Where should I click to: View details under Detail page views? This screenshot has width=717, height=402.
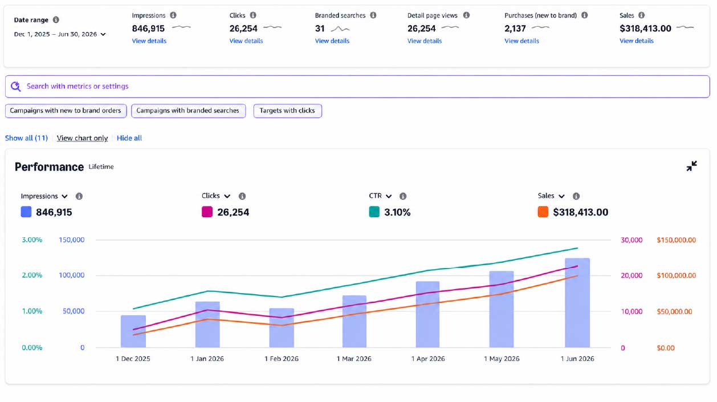[x=425, y=41]
